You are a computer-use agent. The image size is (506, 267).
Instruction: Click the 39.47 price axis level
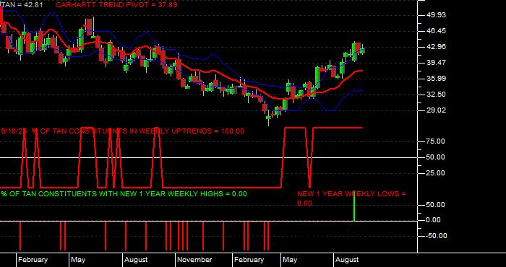click(x=437, y=63)
